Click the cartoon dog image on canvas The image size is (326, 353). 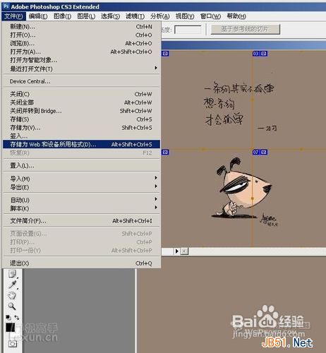[242, 189]
